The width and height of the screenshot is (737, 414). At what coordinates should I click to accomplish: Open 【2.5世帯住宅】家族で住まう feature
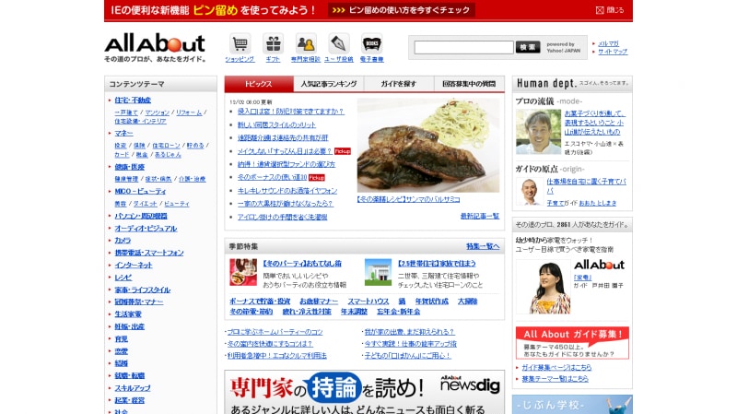[437, 264]
